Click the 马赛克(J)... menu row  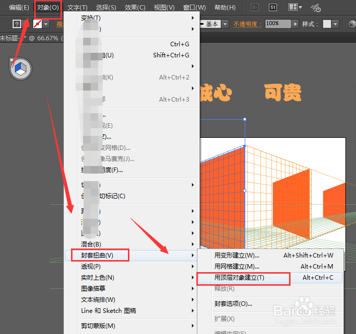click(x=132, y=159)
